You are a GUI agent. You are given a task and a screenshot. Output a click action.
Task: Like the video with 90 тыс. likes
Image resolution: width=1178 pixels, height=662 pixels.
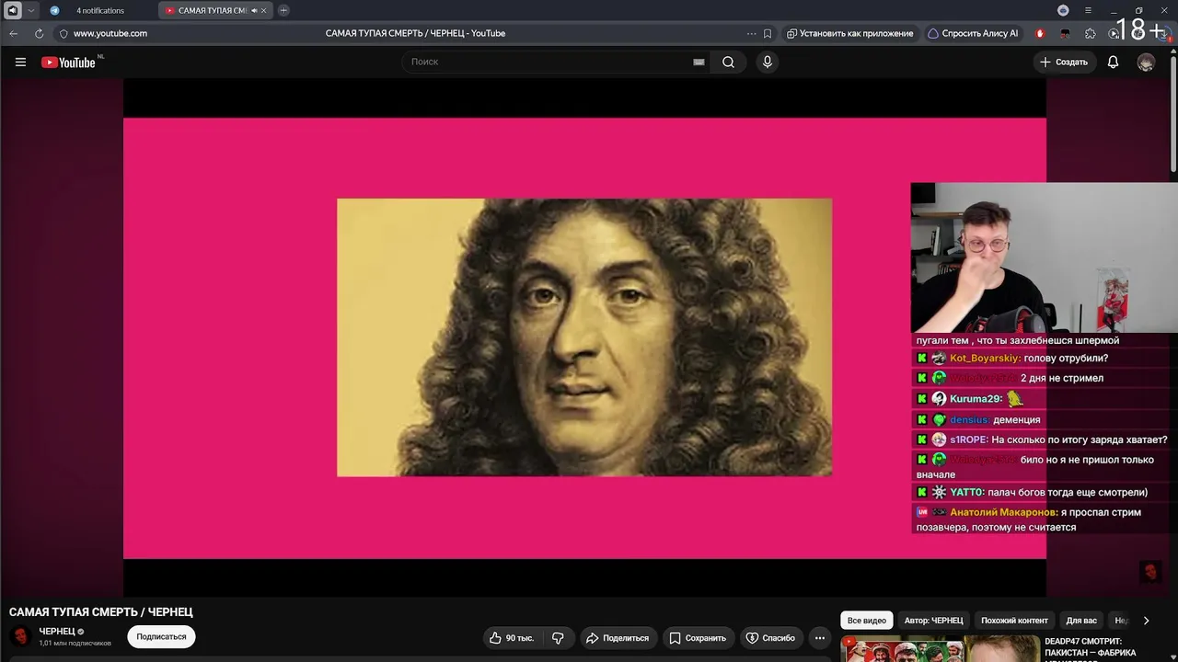tap(511, 638)
